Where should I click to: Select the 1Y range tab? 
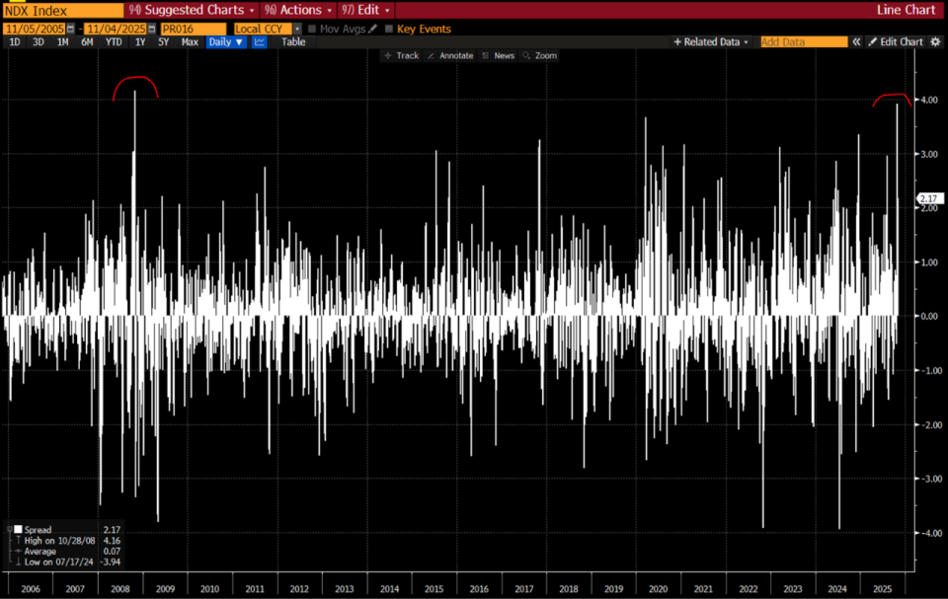[x=140, y=41]
